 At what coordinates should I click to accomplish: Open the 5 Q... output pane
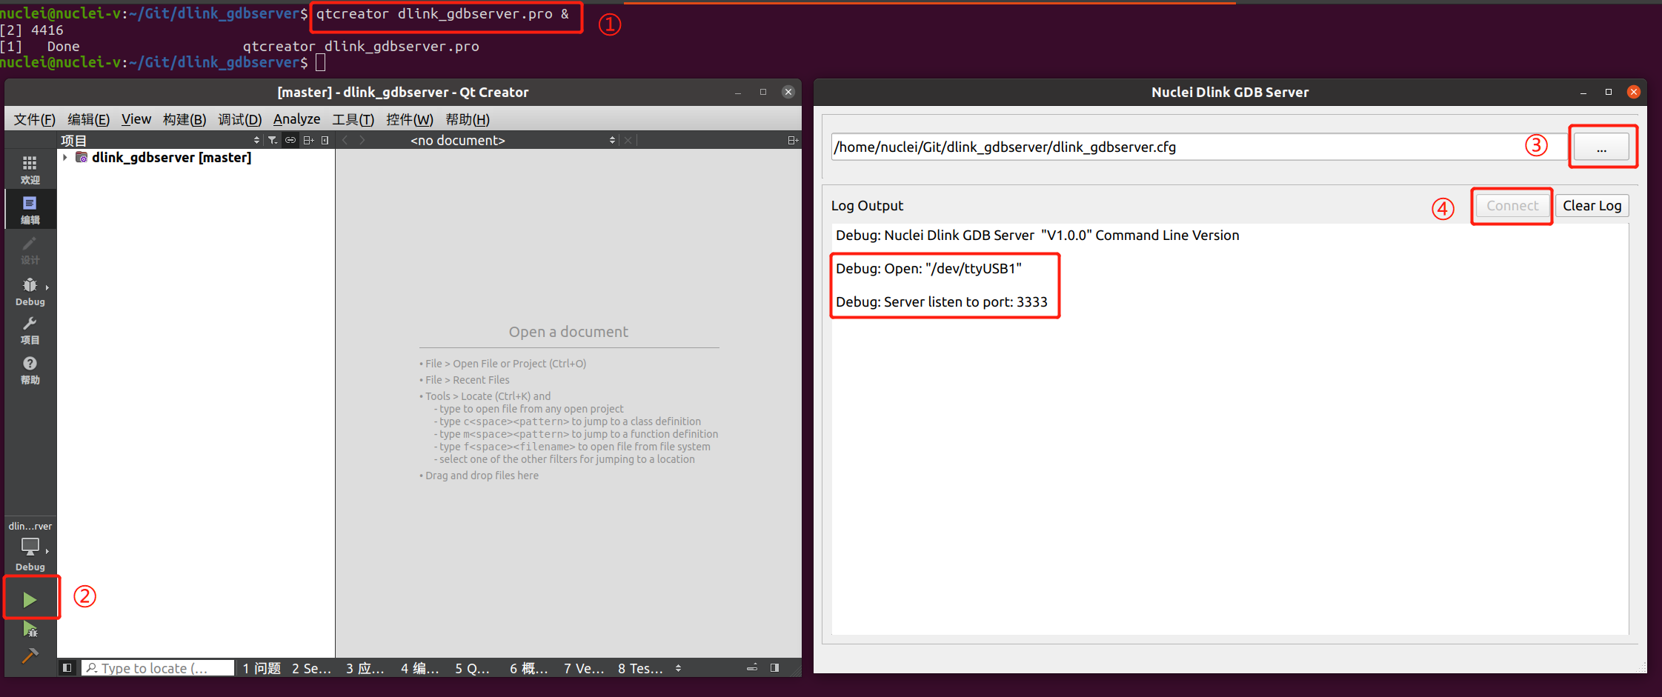pos(473,668)
